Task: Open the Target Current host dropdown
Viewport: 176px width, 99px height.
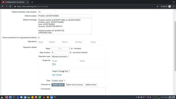Action: click(x=64, y=71)
